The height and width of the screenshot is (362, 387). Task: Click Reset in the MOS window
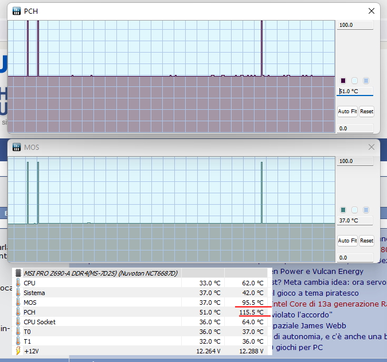366,241
